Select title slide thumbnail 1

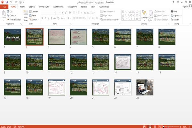pos(12,37)
